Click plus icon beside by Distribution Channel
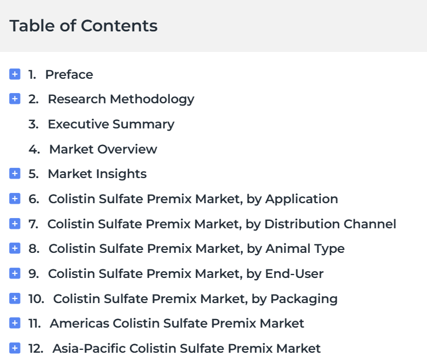The width and height of the screenshot is (427, 355). tap(15, 224)
